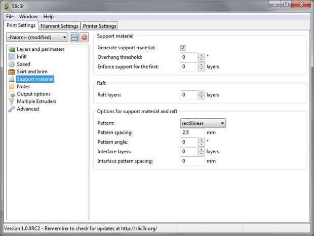Increase Pattern angle value

pos(201,140)
